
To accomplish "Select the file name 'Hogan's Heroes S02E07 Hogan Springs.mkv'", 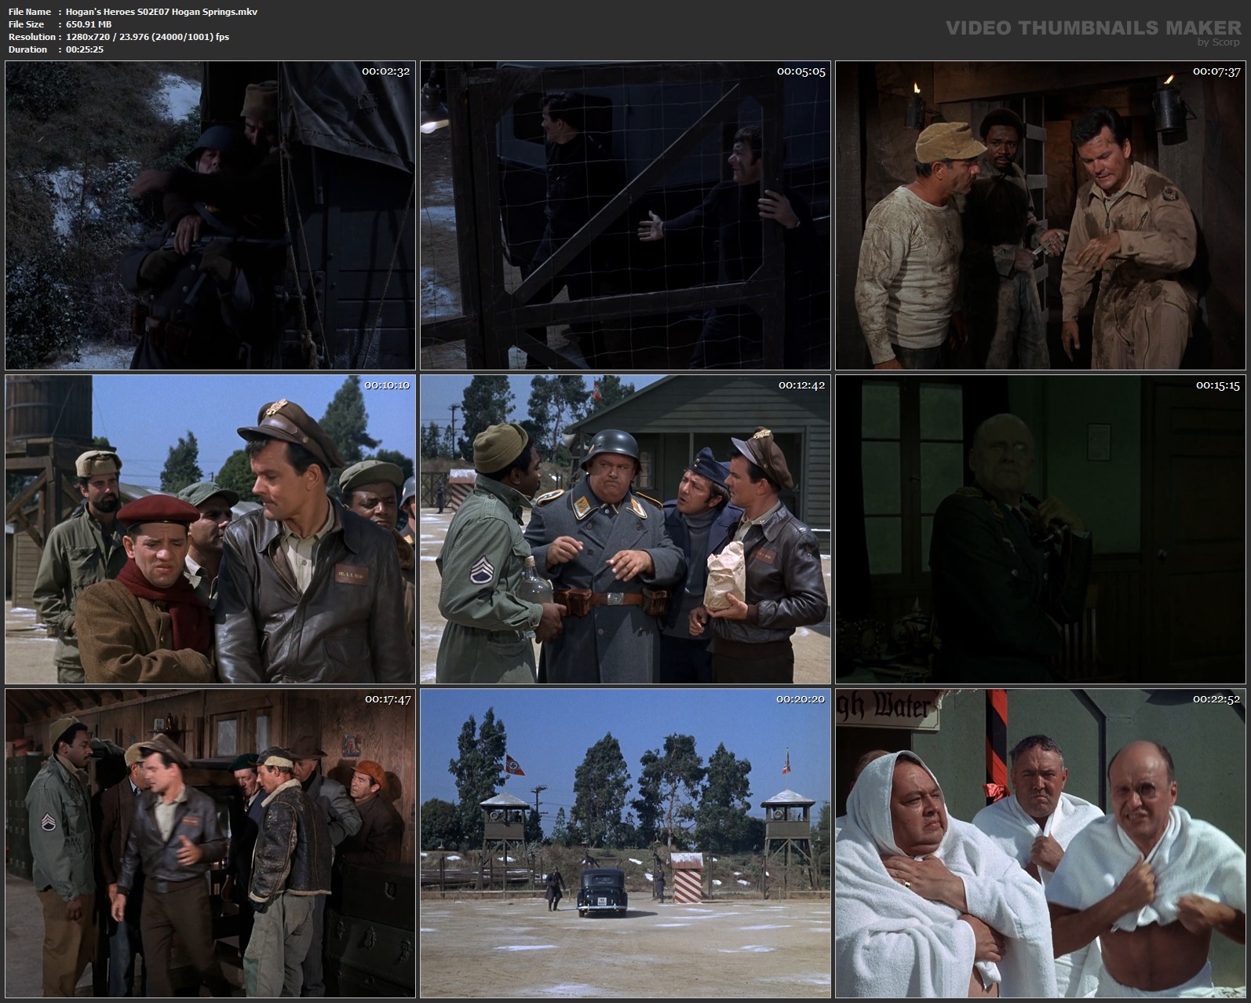I will pyautogui.click(x=162, y=12).
